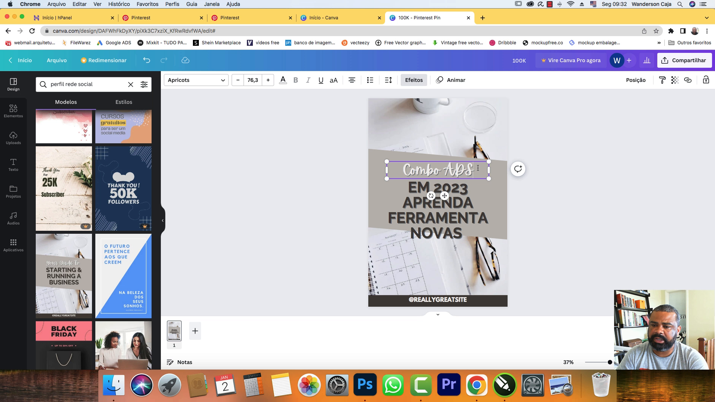The width and height of the screenshot is (715, 402).
Task: Open the Arquivo menu in Canva
Action: tap(57, 60)
